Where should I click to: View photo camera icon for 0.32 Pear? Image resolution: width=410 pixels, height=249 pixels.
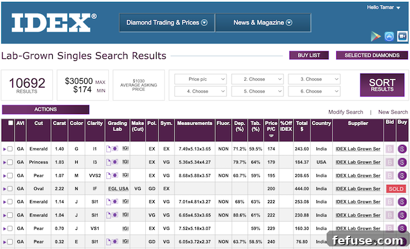[115, 241]
